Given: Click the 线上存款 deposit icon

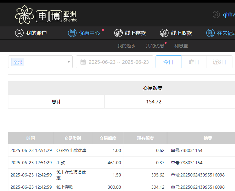Looking at the screenshot, I should pyautogui.click(x=118, y=33).
